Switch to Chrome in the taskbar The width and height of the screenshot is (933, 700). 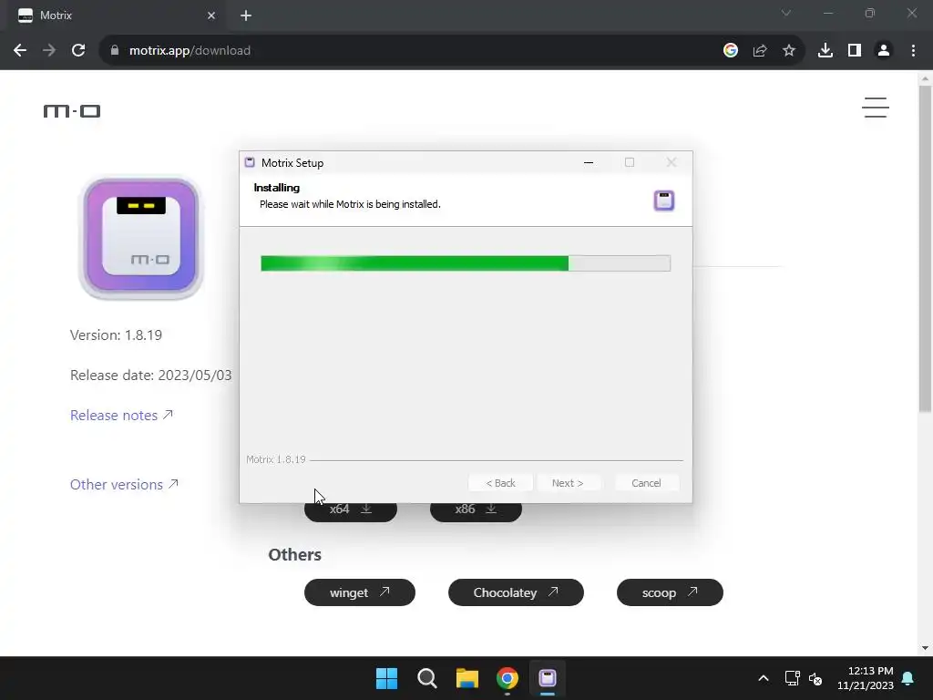point(507,678)
